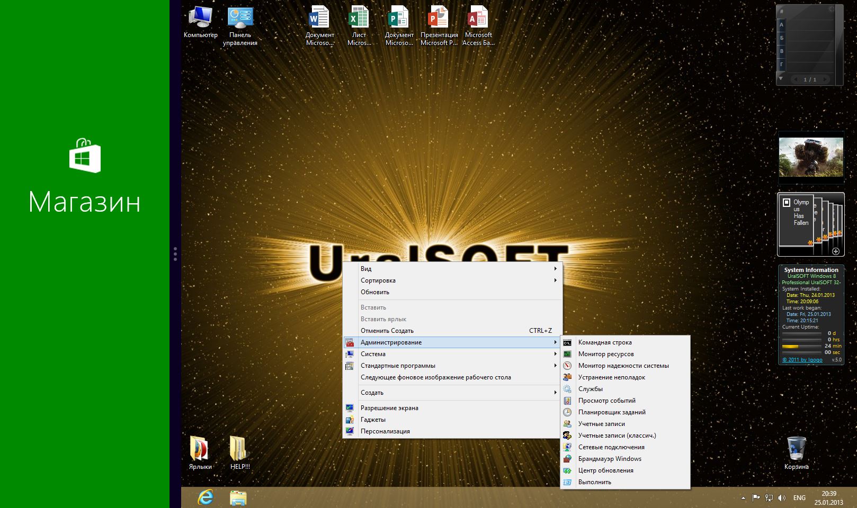Screen dimensions: 857x508
Task: Click the monster truck slideshow thumbnail gadget
Action: tap(811, 157)
